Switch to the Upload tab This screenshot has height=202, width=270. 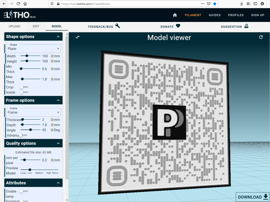[x=14, y=26]
